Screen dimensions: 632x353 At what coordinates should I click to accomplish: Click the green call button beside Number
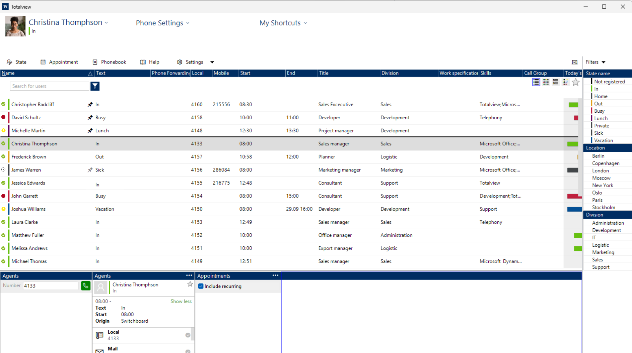coord(86,285)
